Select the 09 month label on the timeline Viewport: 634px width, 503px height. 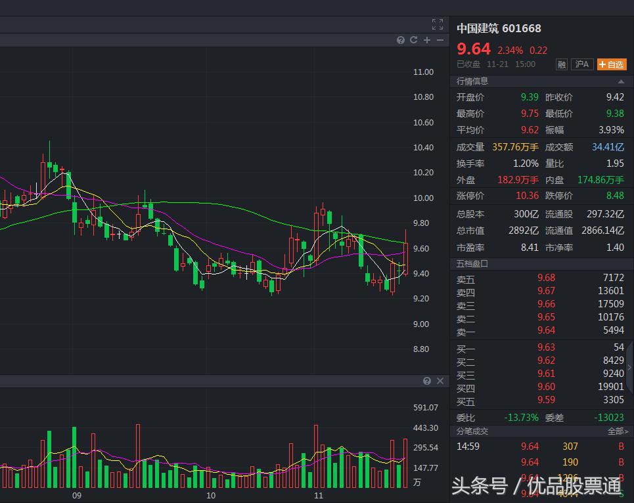(x=78, y=496)
